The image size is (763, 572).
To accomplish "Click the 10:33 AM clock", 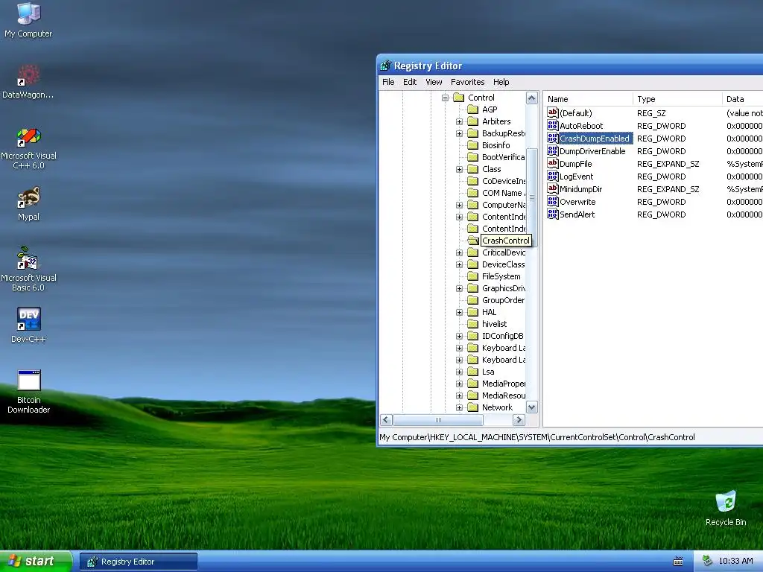I will click(735, 562).
